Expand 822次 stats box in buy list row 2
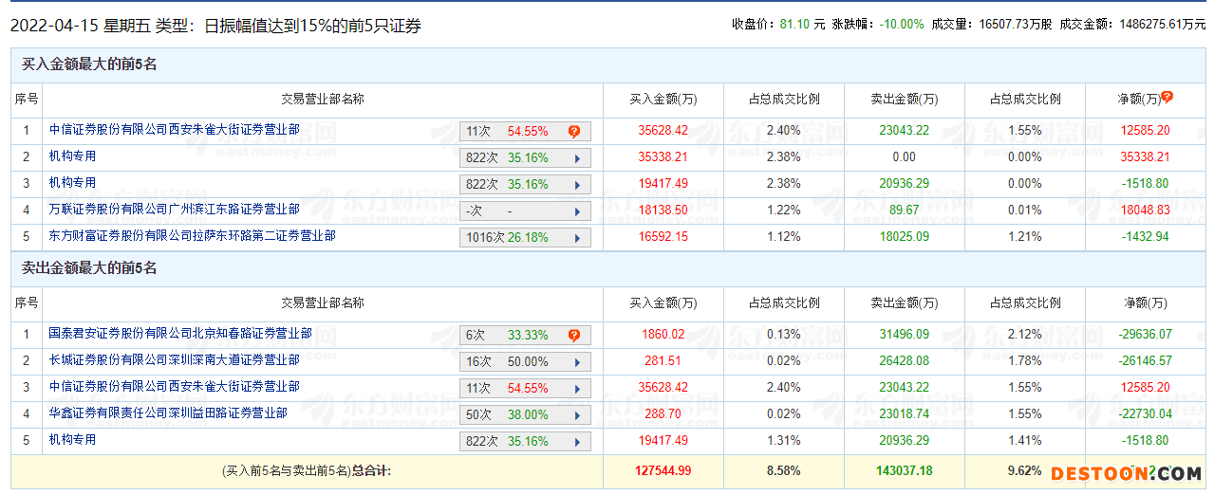 525,158
